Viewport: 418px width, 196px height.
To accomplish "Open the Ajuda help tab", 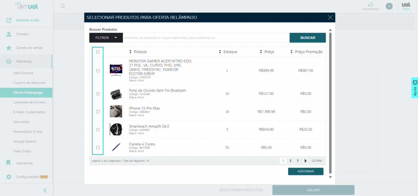I will click(415, 88).
